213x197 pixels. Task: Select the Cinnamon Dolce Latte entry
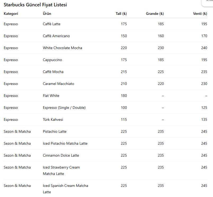pos(61,156)
